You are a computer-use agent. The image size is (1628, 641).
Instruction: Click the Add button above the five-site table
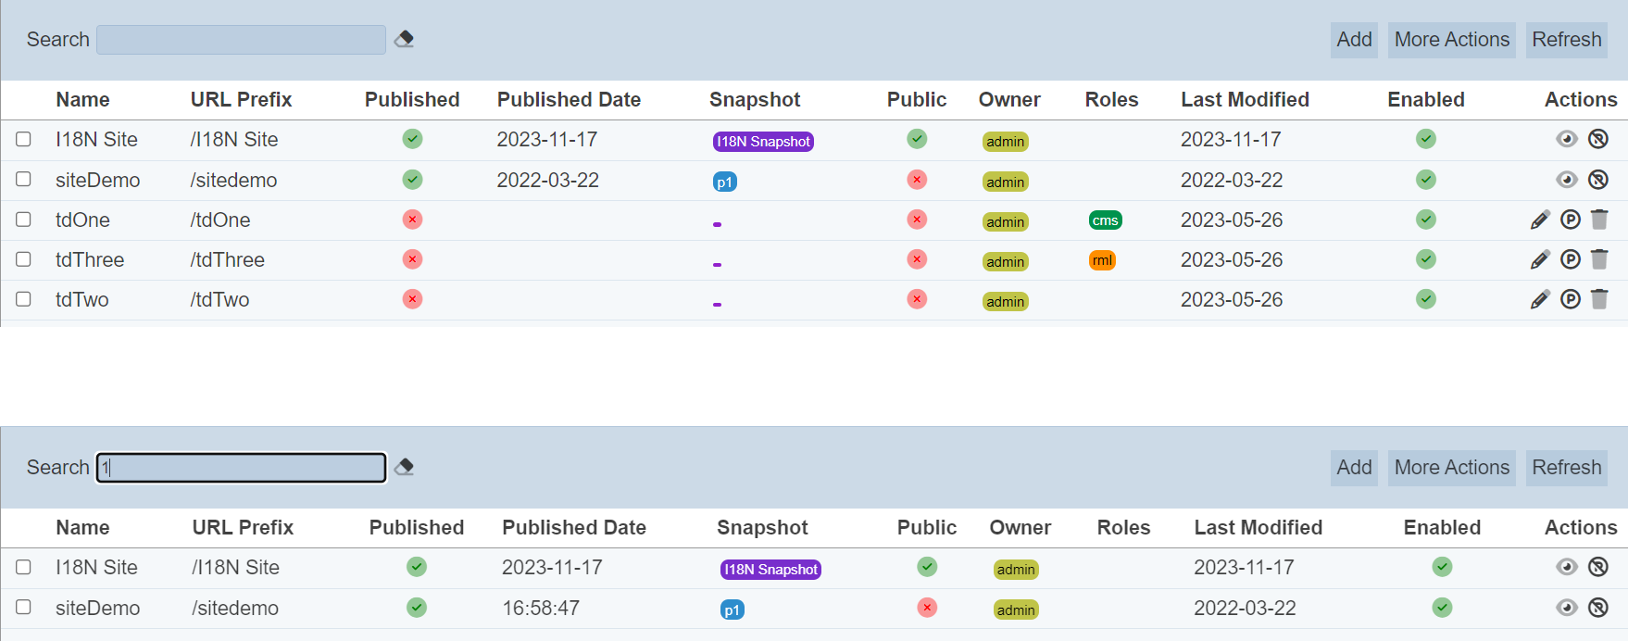(x=1354, y=40)
